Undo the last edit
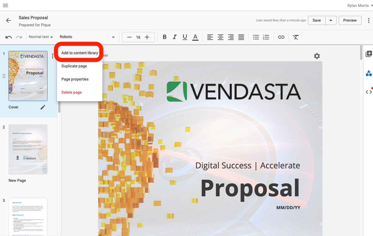This screenshot has width=373, height=236. 9,37
